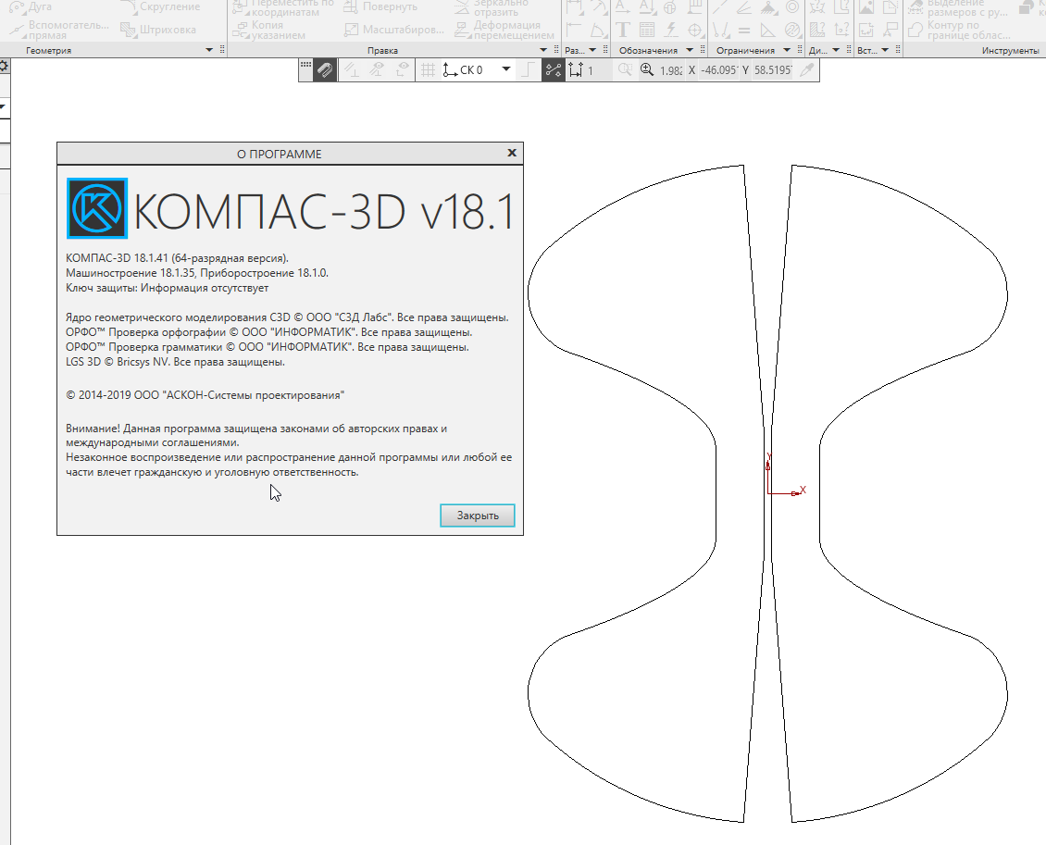
Task: Choose Переместить по координатам command
Action: (283, 6)
